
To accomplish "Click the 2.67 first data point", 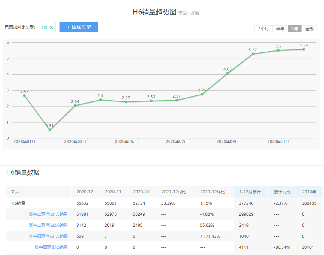I will coord(24,95).
